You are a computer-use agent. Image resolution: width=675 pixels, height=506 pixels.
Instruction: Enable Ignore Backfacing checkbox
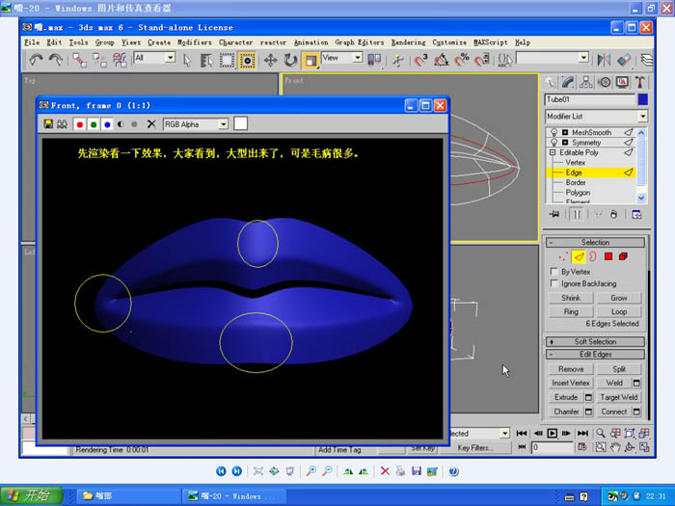553,284
